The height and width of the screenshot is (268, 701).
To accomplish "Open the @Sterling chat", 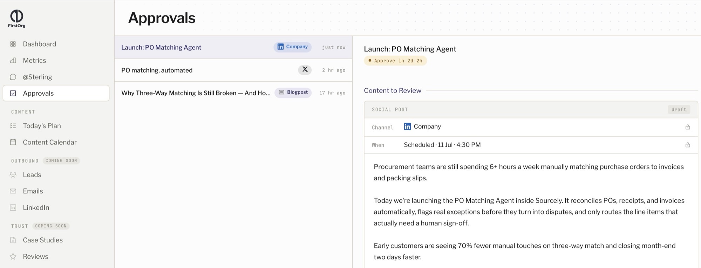I will (x=56, y=77).
